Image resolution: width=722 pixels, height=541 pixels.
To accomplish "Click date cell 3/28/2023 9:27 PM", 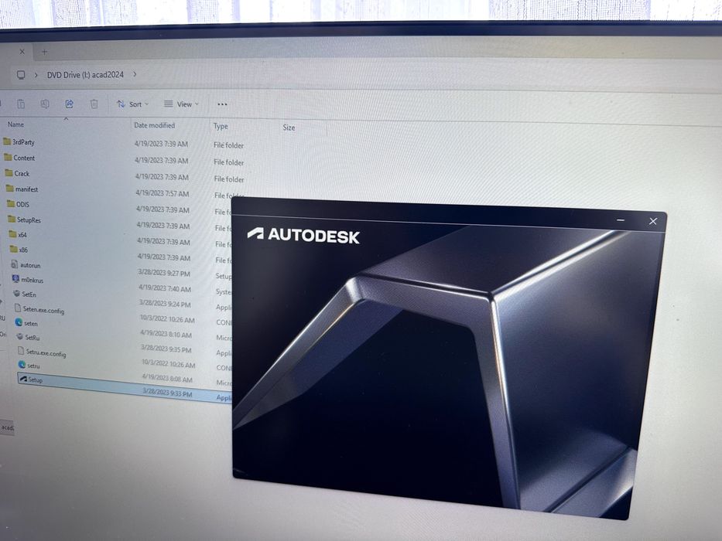I will point(164,273).
